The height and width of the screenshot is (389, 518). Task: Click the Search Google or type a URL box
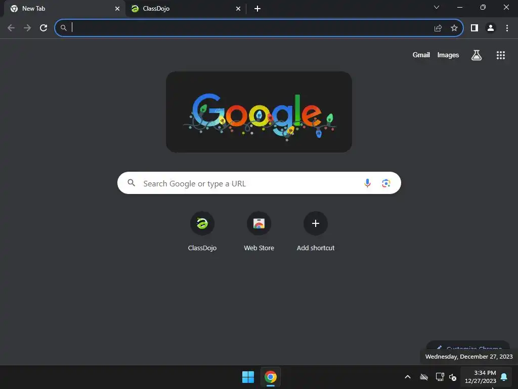click(x=259, y=183)
